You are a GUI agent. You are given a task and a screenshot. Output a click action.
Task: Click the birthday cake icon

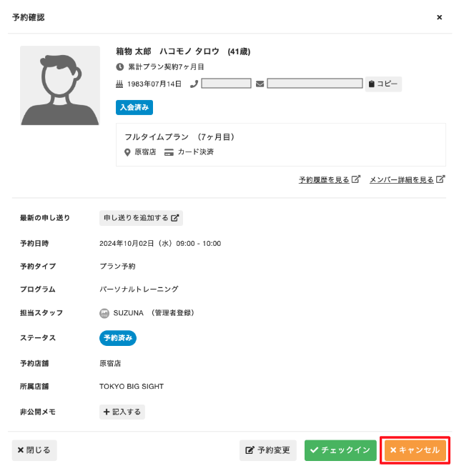click(x=120, y=84)
